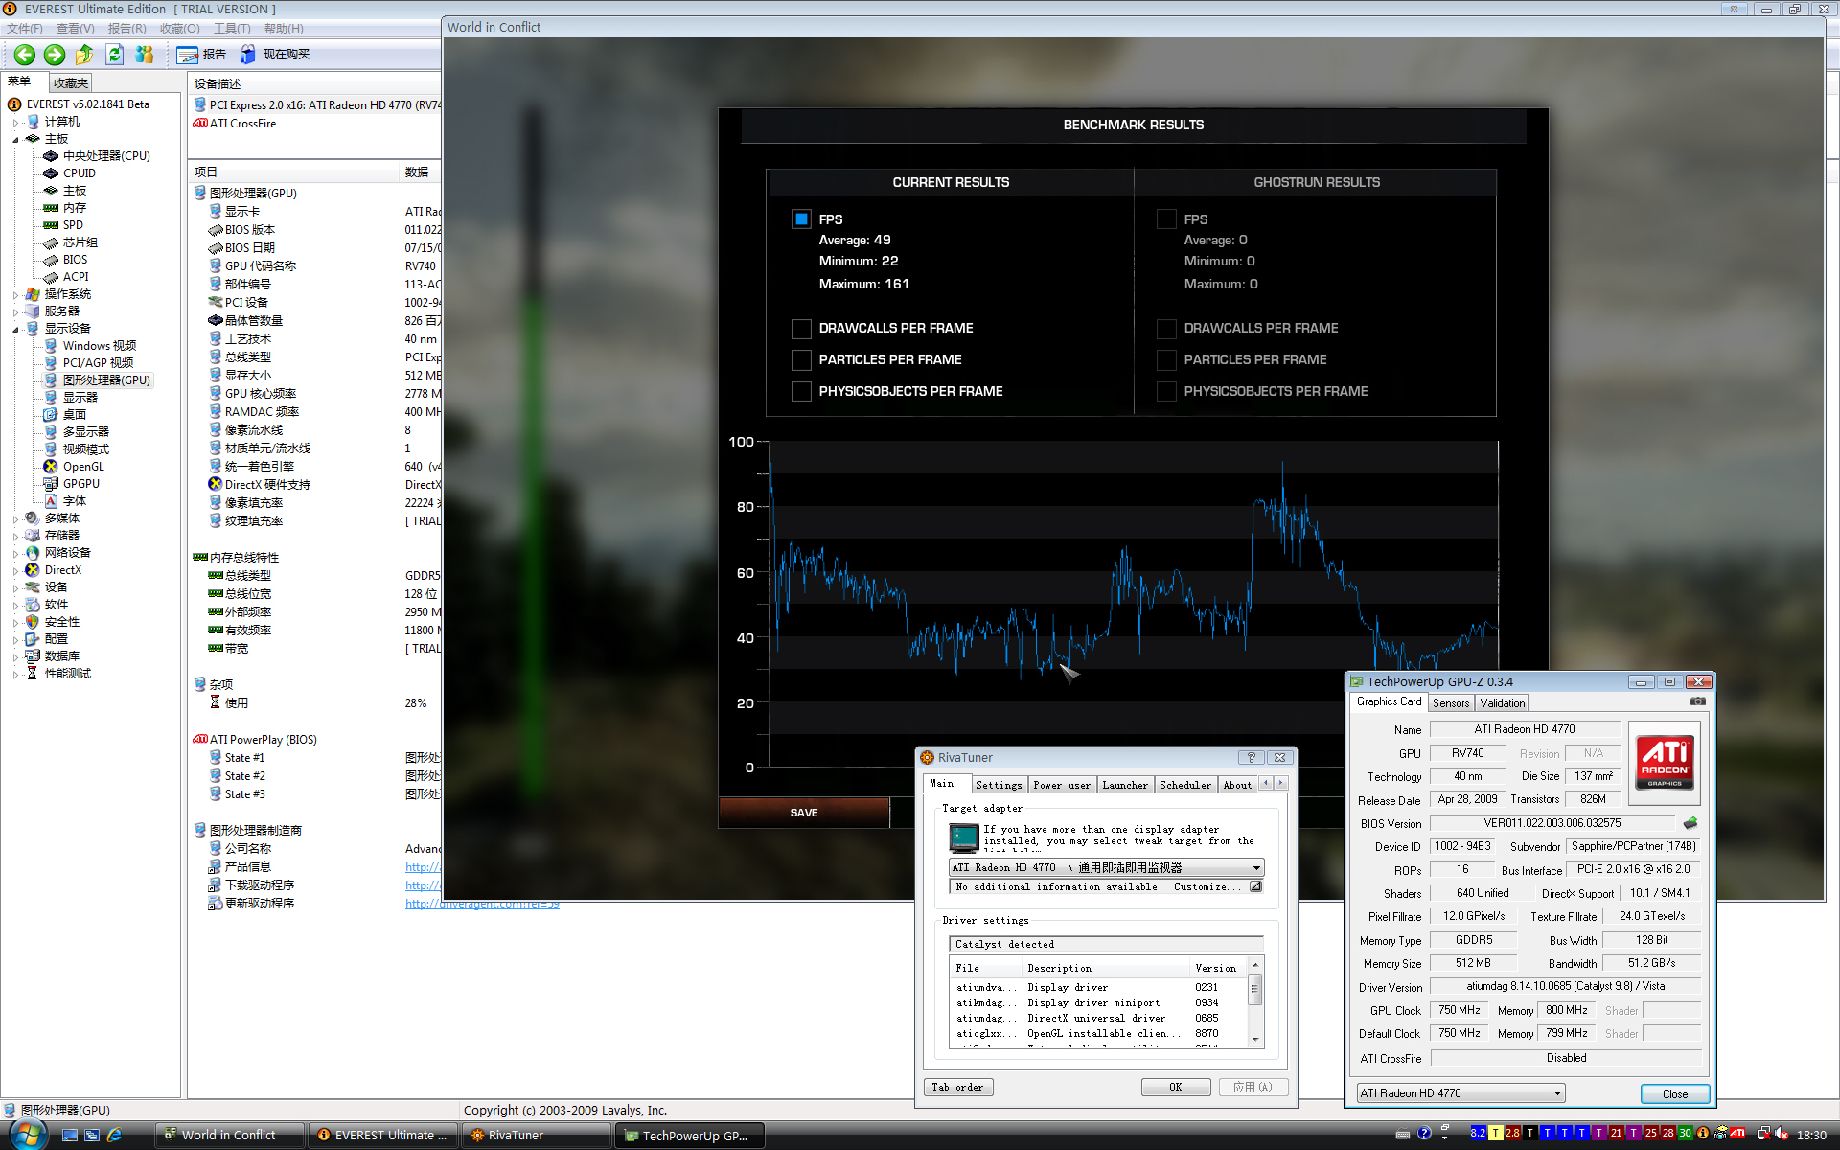Enable Current Results Particles Per Frame checkbox

tap(801, 360)
